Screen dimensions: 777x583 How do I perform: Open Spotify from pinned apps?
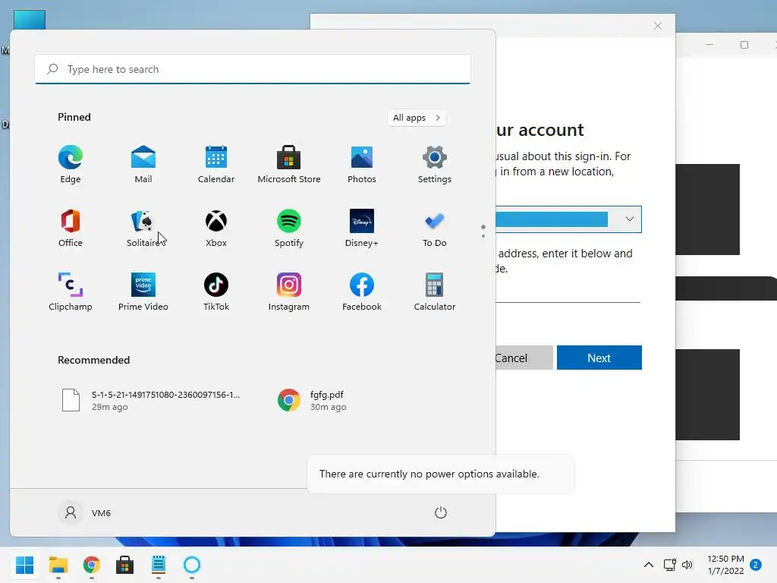click(289, 228)
